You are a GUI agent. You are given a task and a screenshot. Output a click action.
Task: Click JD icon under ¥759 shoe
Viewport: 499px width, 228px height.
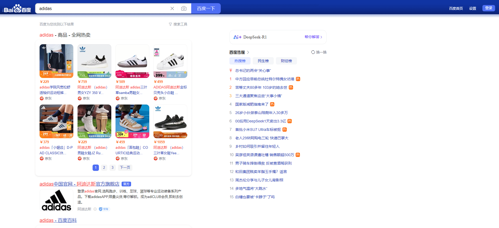coord(80,98)
